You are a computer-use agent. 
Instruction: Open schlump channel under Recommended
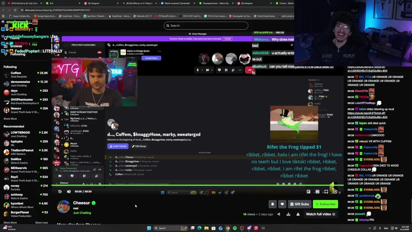tap(26, 196)
